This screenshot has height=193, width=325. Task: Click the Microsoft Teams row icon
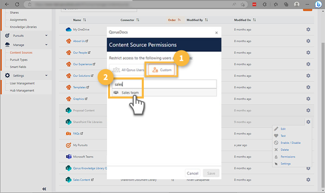(68, 157)
